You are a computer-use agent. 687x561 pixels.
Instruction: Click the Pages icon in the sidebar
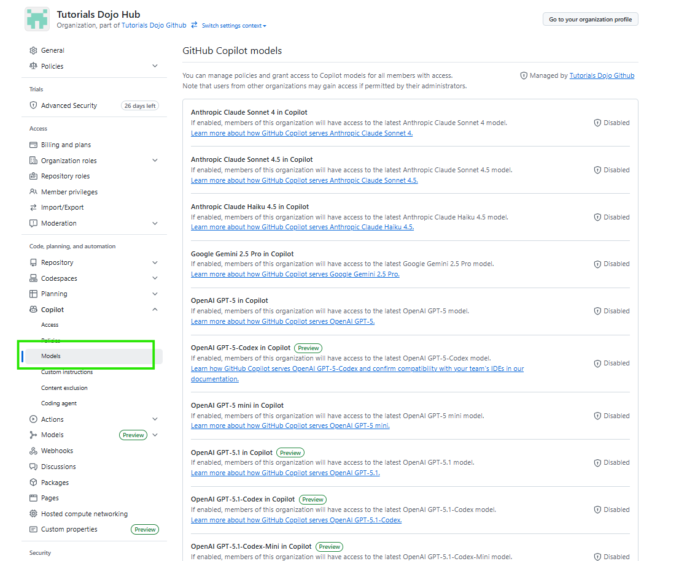(x=33, y=498)
